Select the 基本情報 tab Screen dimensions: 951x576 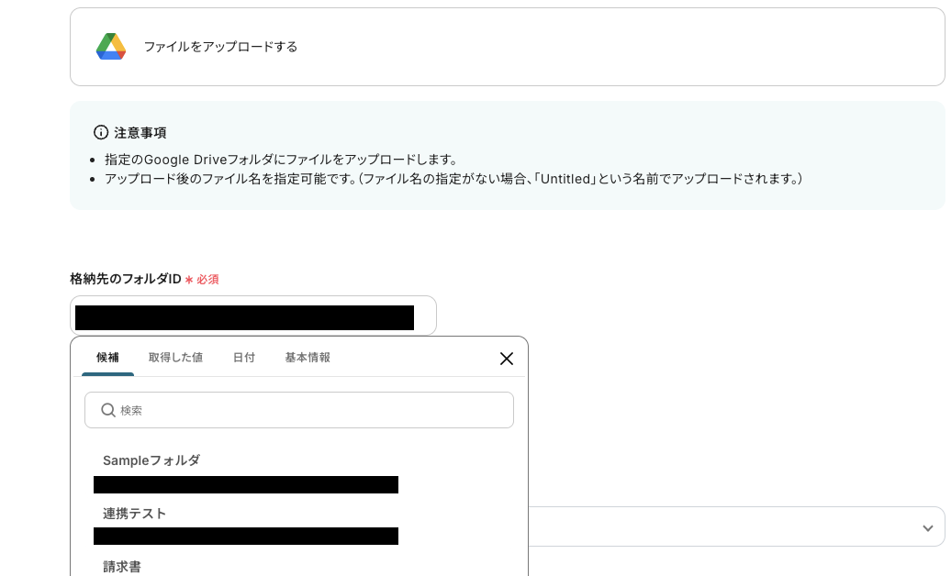pyautogui.click(x=308, y=358)
